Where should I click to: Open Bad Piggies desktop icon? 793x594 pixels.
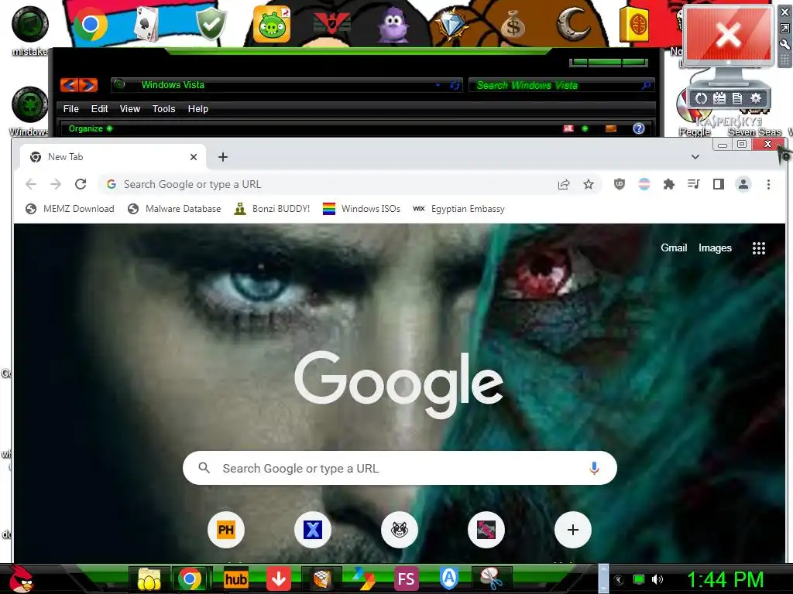coord(272,24)
